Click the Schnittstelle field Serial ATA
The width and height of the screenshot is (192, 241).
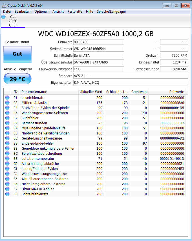coord(98,56)
